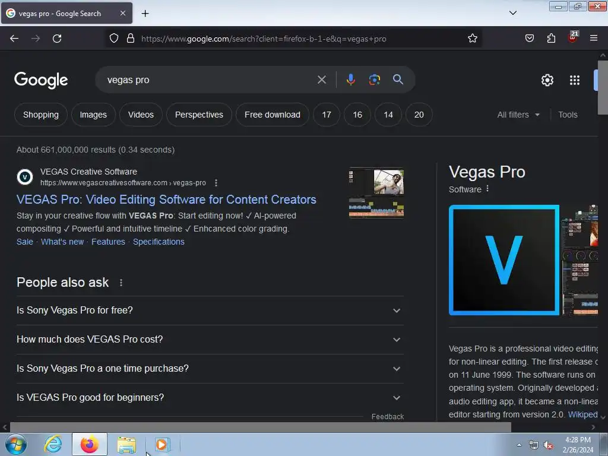The image size is (608, 456).
Task: Click the horizontal scrollbar thumb
Action: (260, 427)
